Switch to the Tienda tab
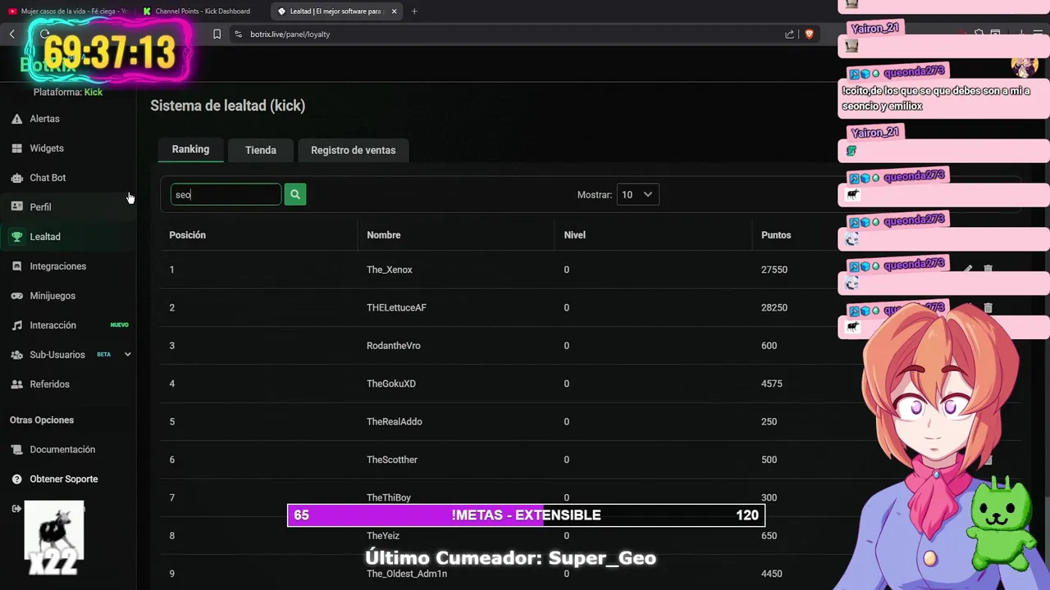 point(261,150)
